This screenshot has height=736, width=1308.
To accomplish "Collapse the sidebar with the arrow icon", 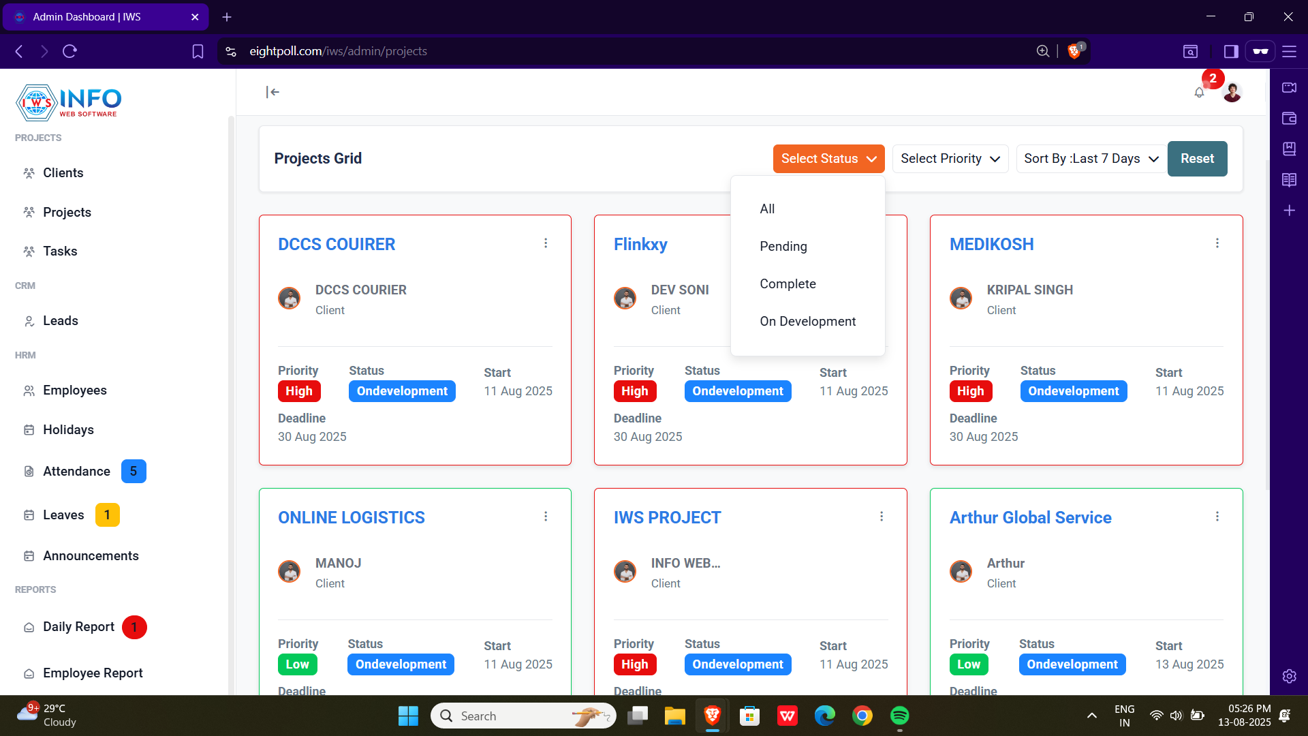I will 272,92.
